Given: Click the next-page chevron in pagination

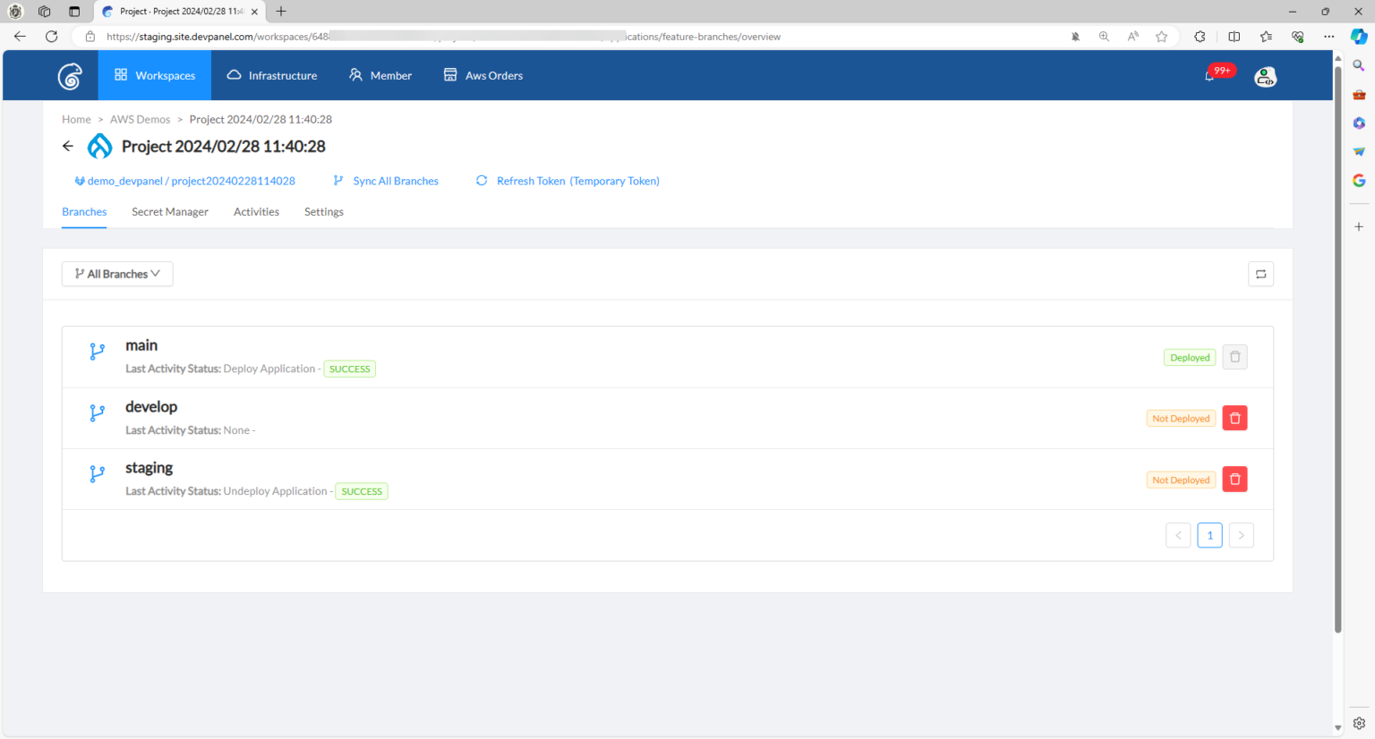Looking at the screenshot, I should (1241, 535).
